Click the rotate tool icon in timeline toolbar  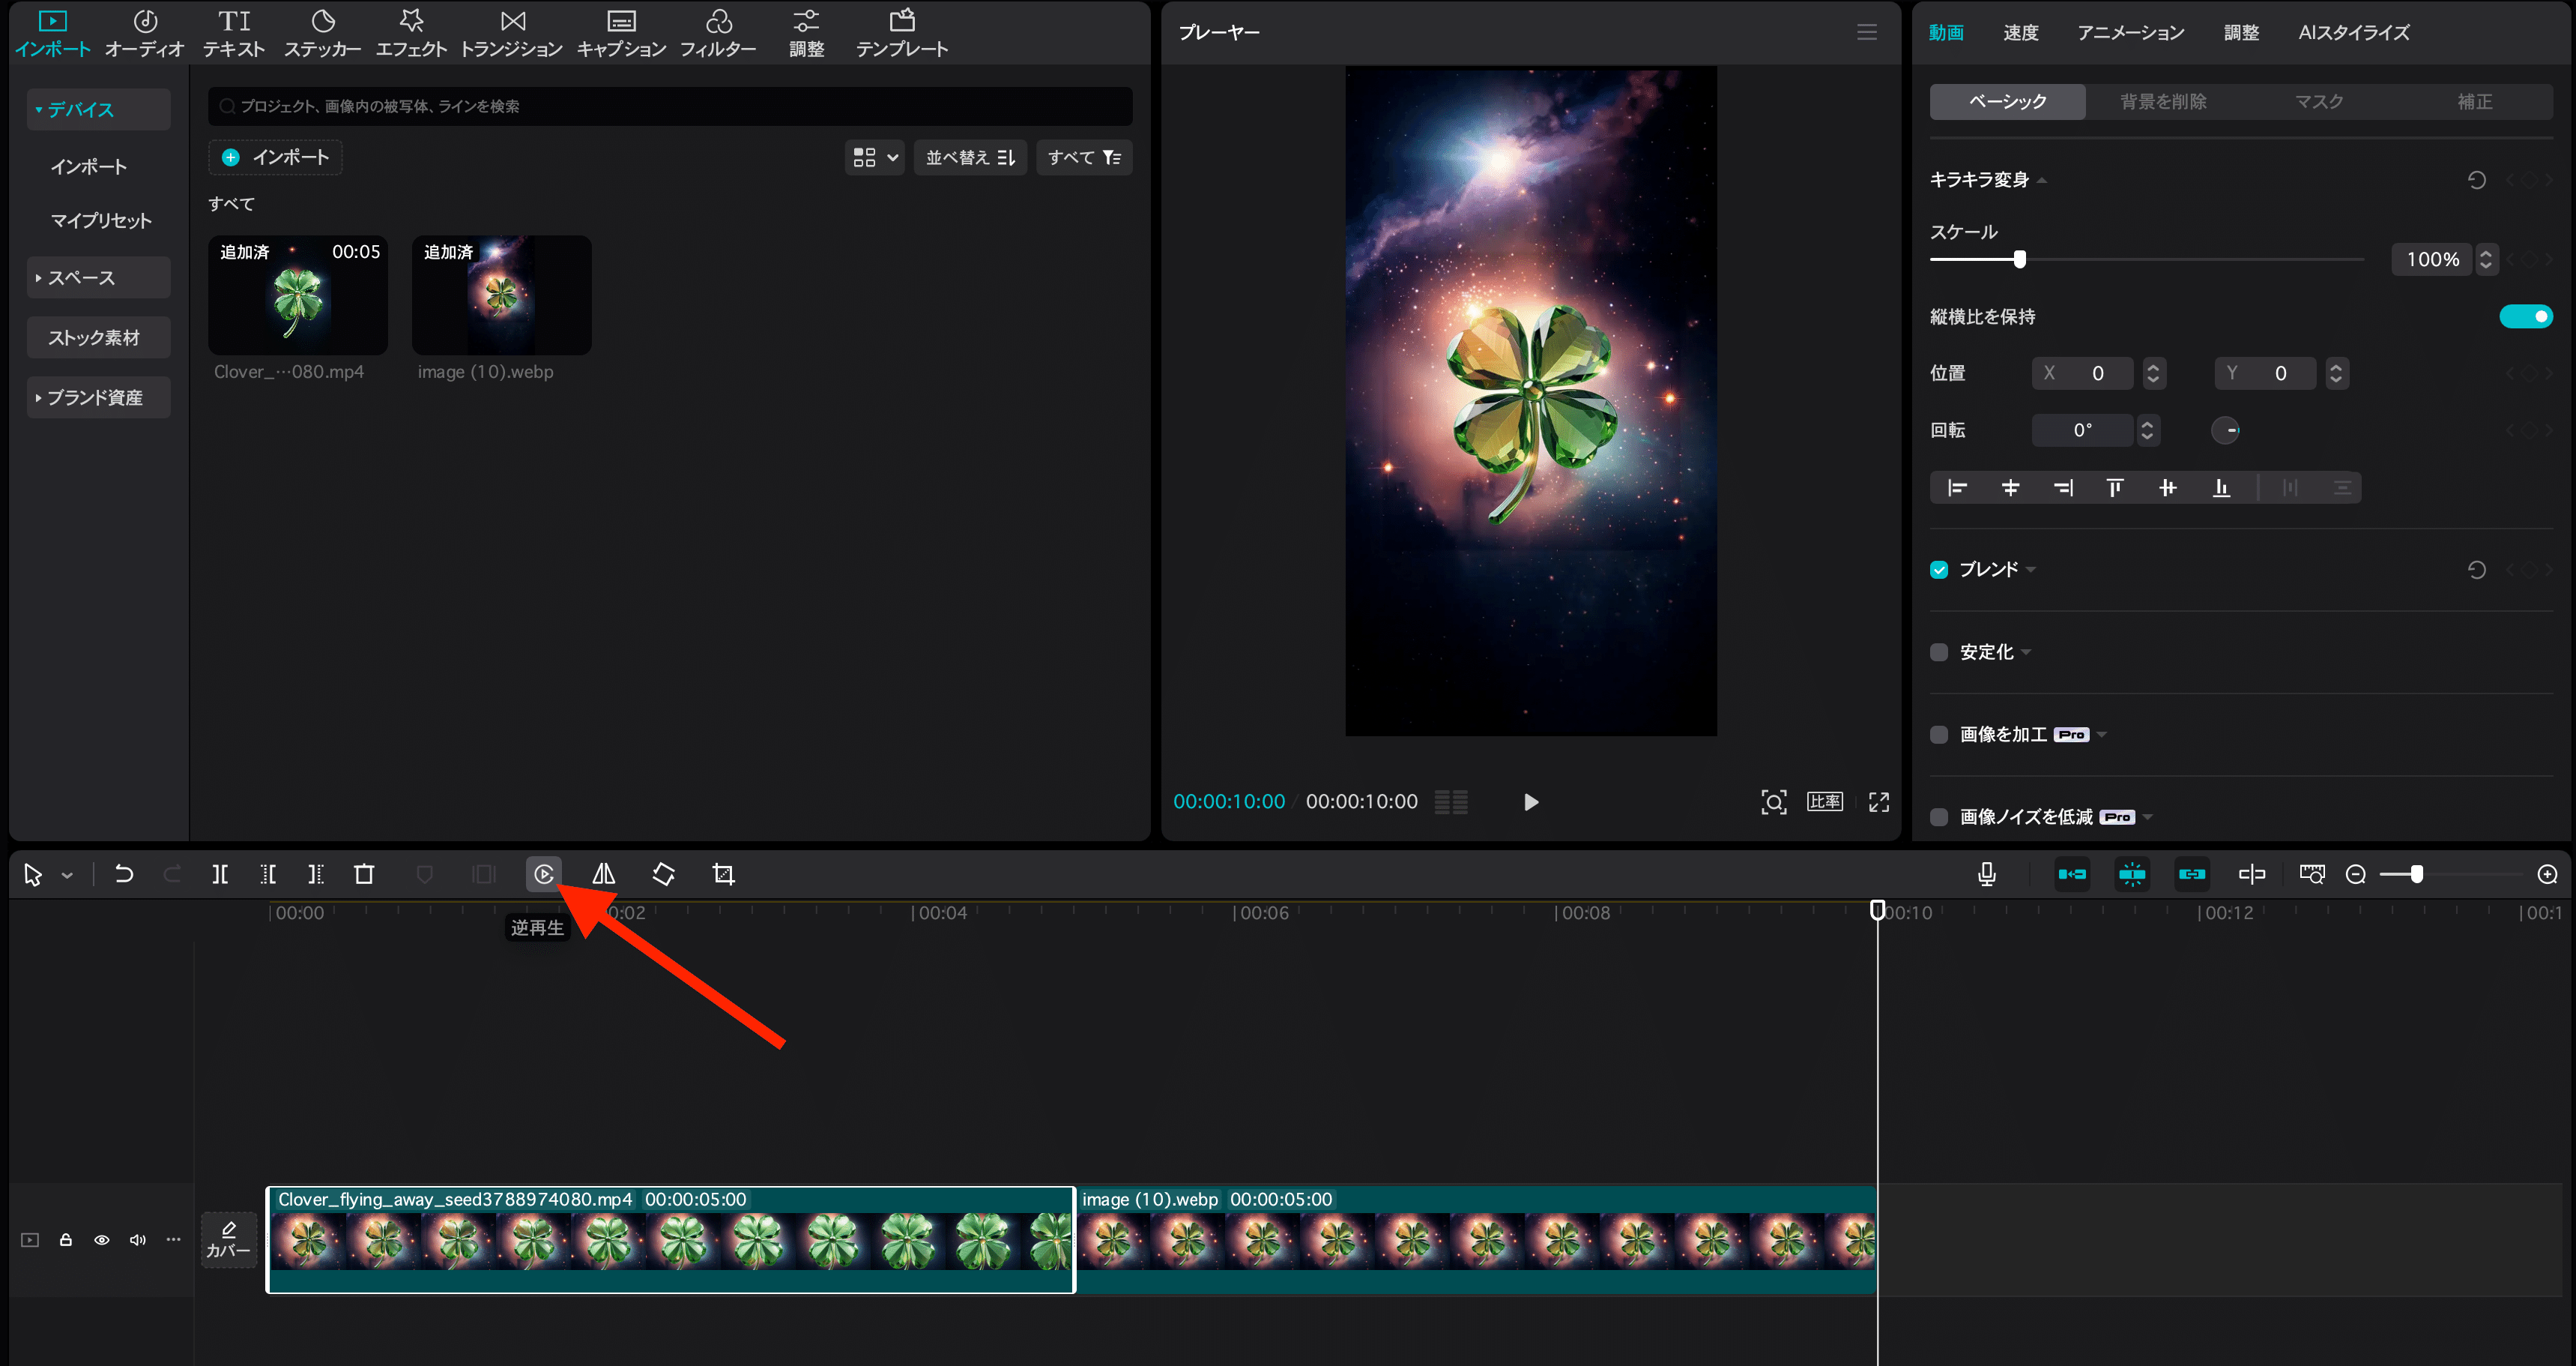click(663, 873)
